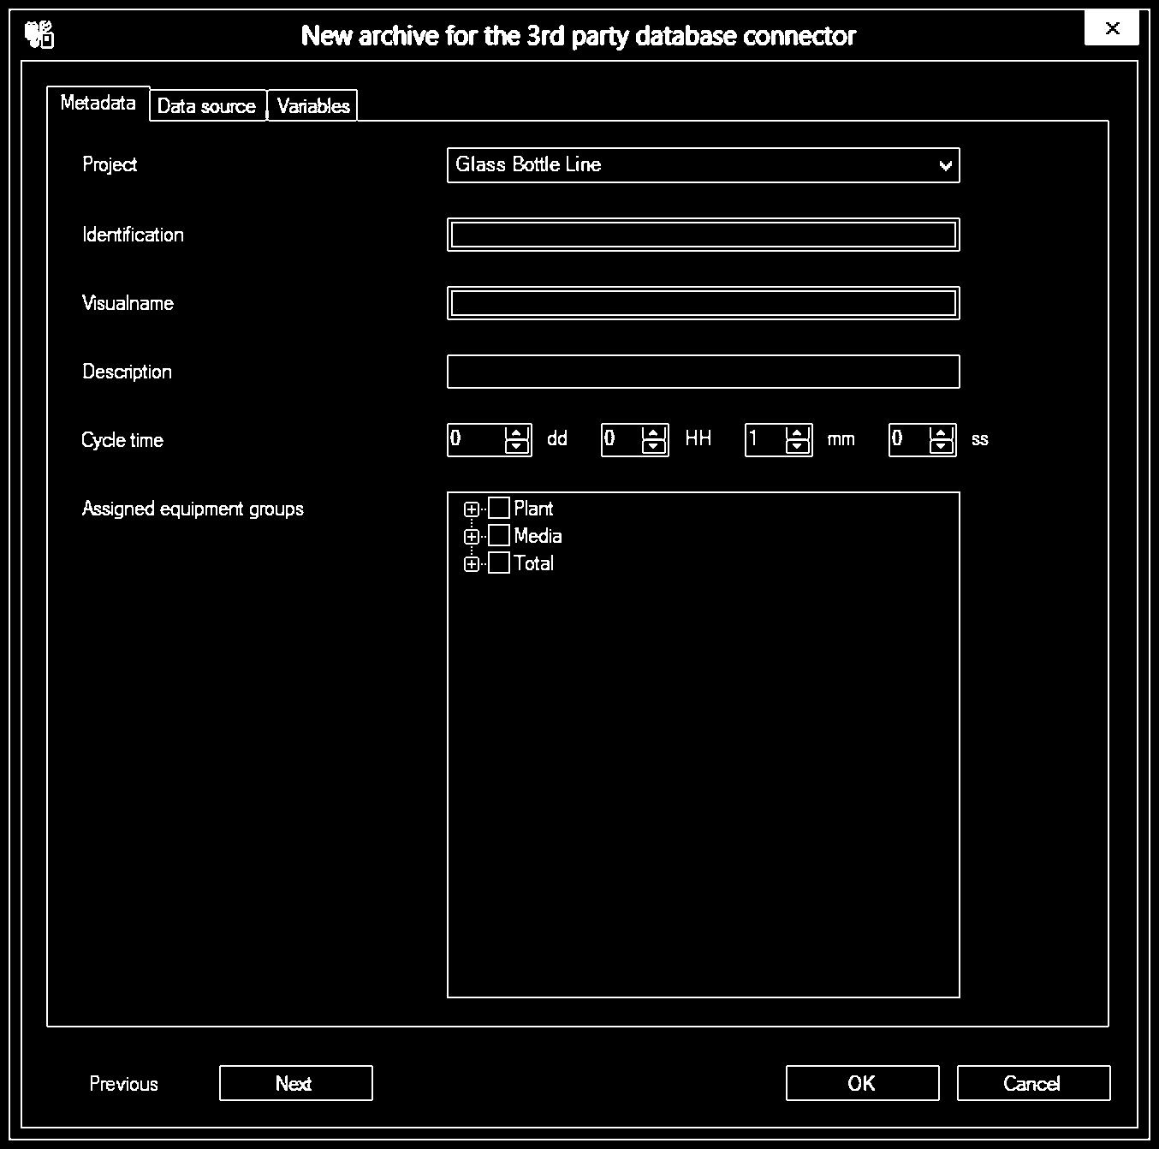Select the Media tree item label
Screen dimensions: 1159x1149
tap(538, 536)
